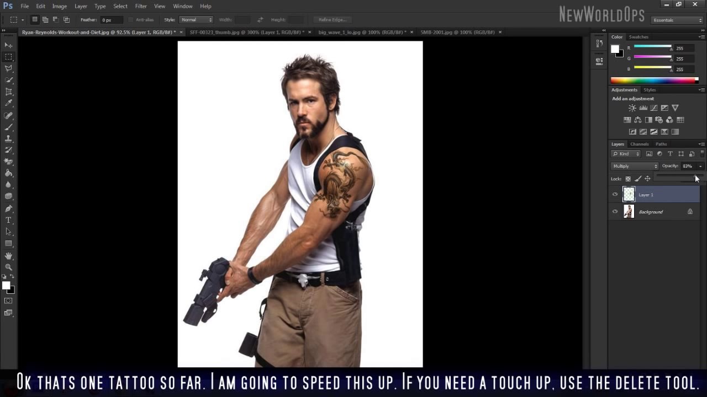Open the Style Normal dropdown

[196, 20]
